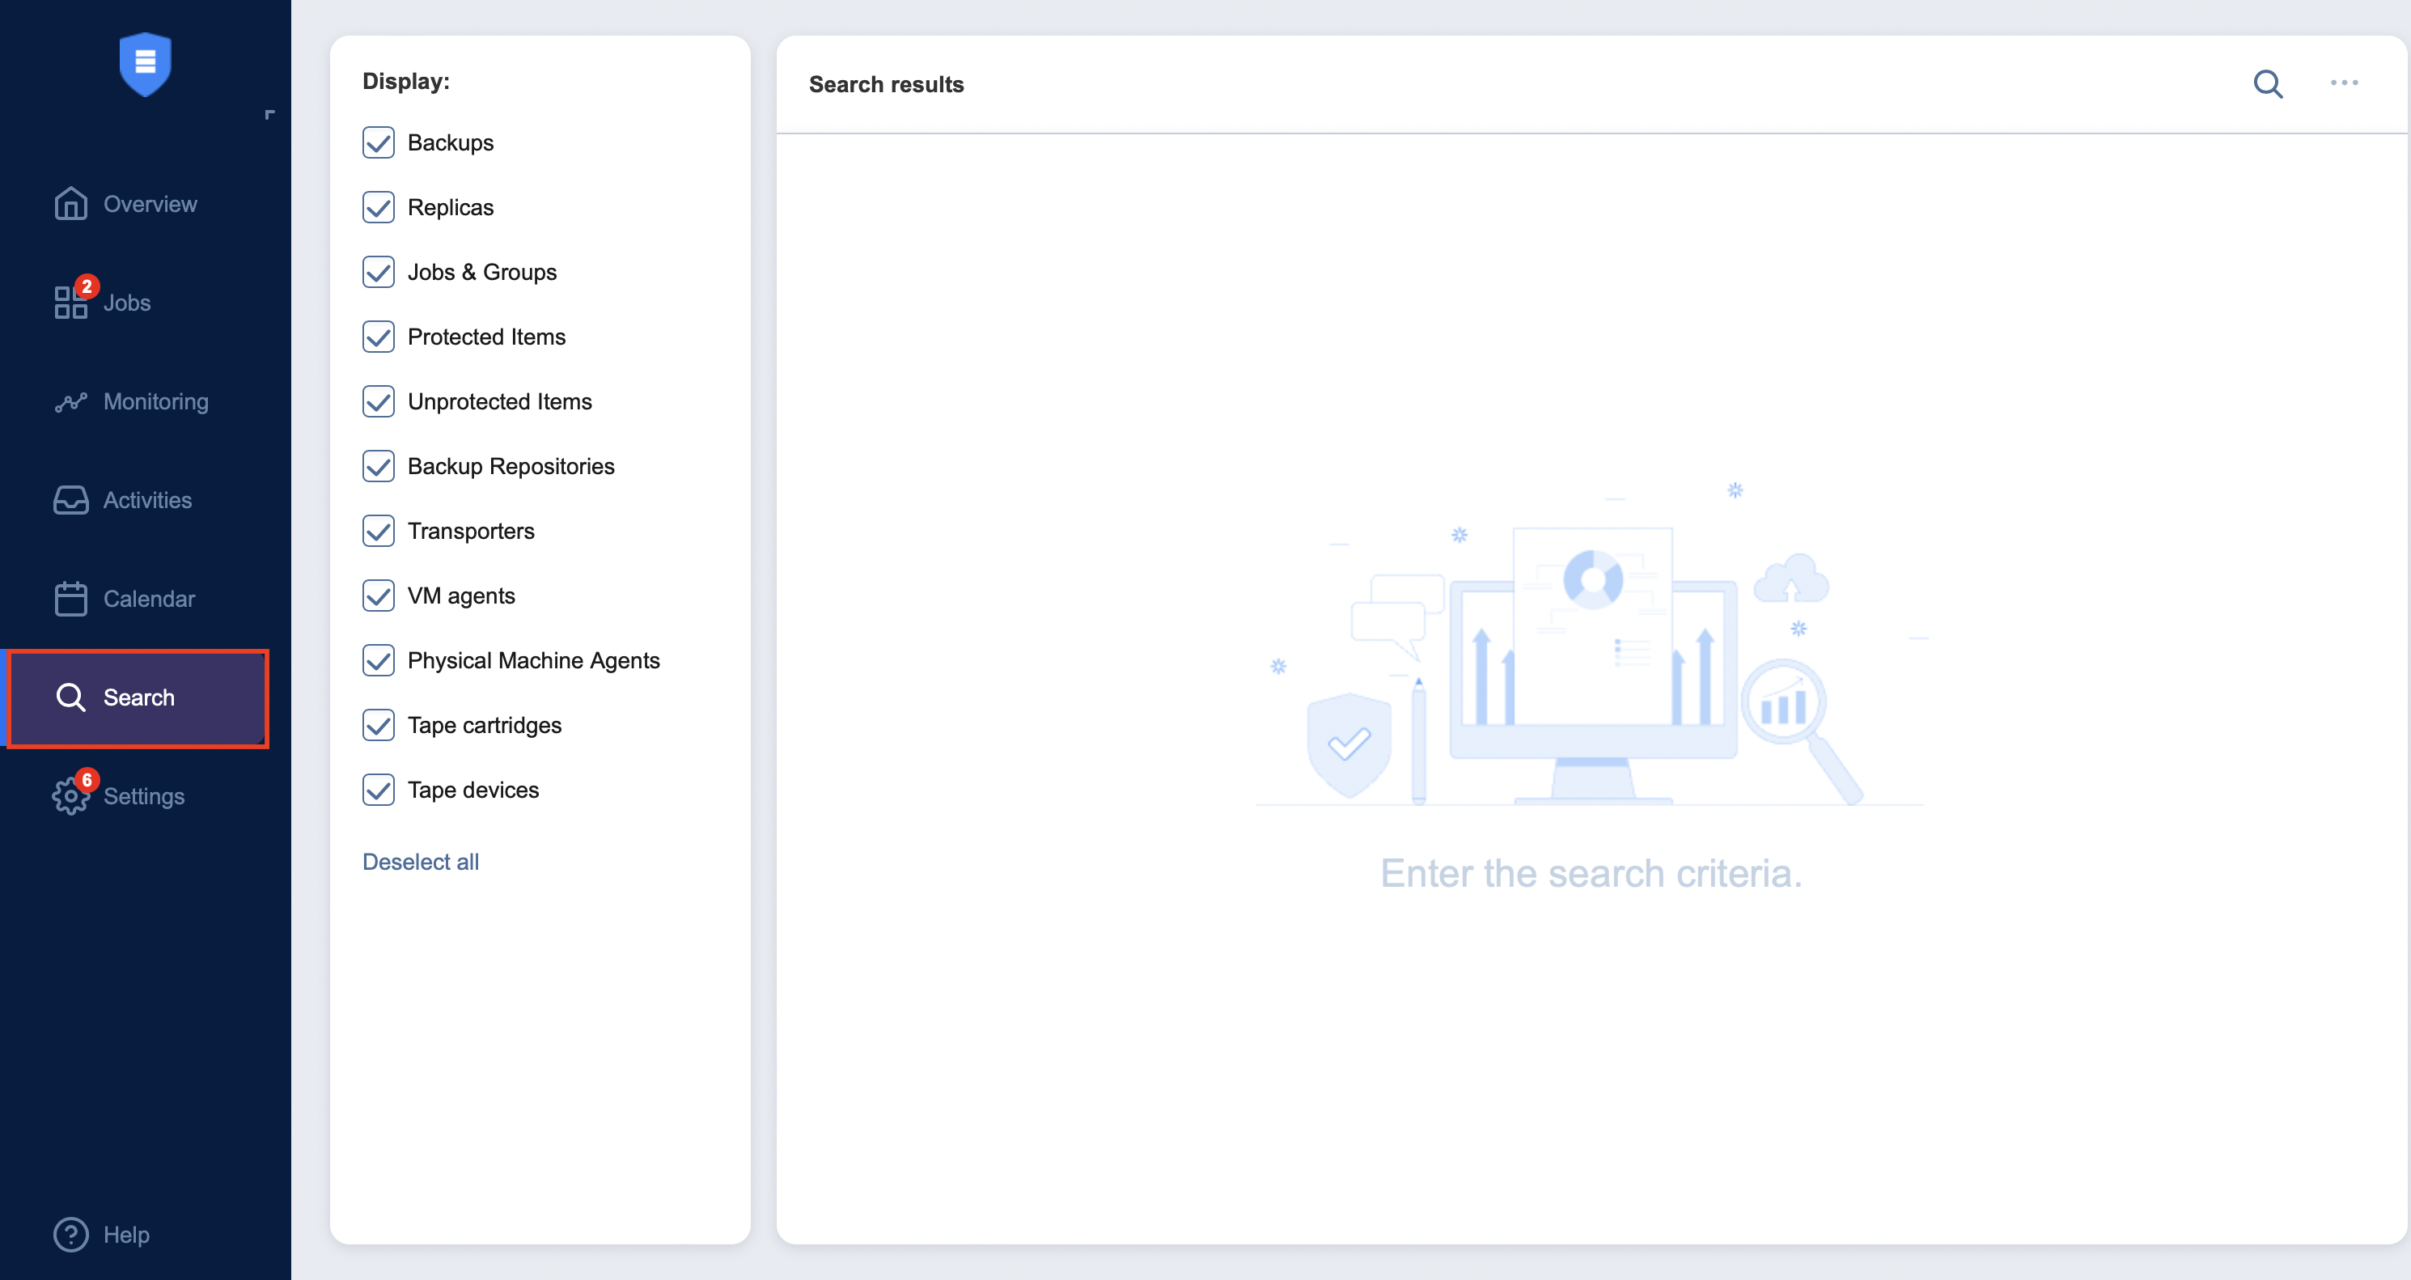Click the Display: heading text

(406, 82)
